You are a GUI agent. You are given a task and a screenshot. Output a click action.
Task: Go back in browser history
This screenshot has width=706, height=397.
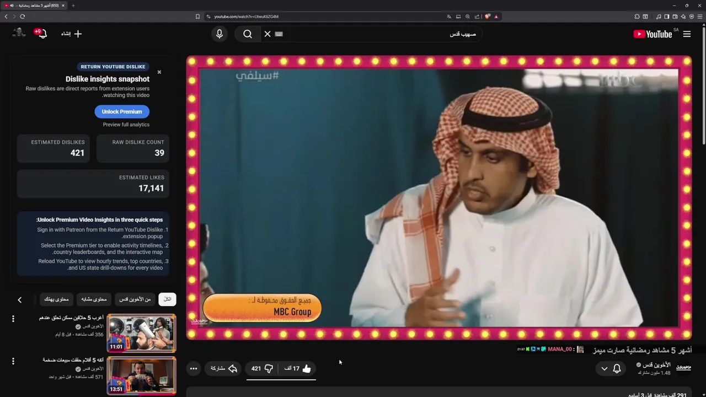tap(6, 17)
